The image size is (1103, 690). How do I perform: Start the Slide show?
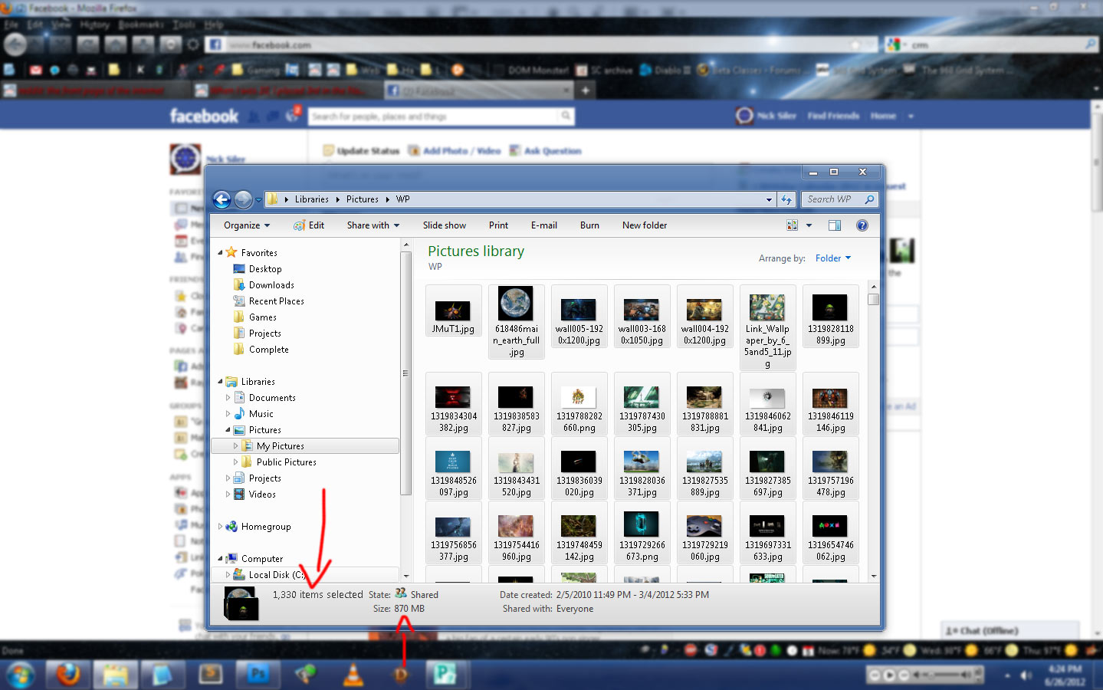(445, 225)
